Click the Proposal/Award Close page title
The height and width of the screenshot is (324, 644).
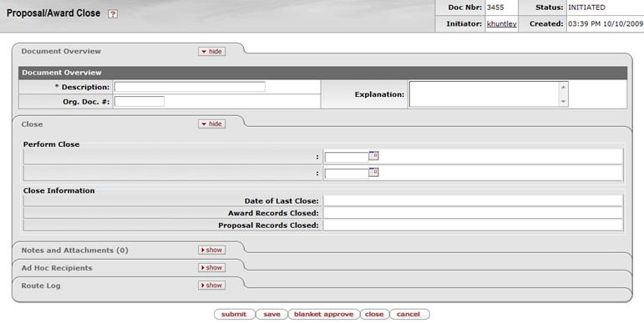point(53,13)
